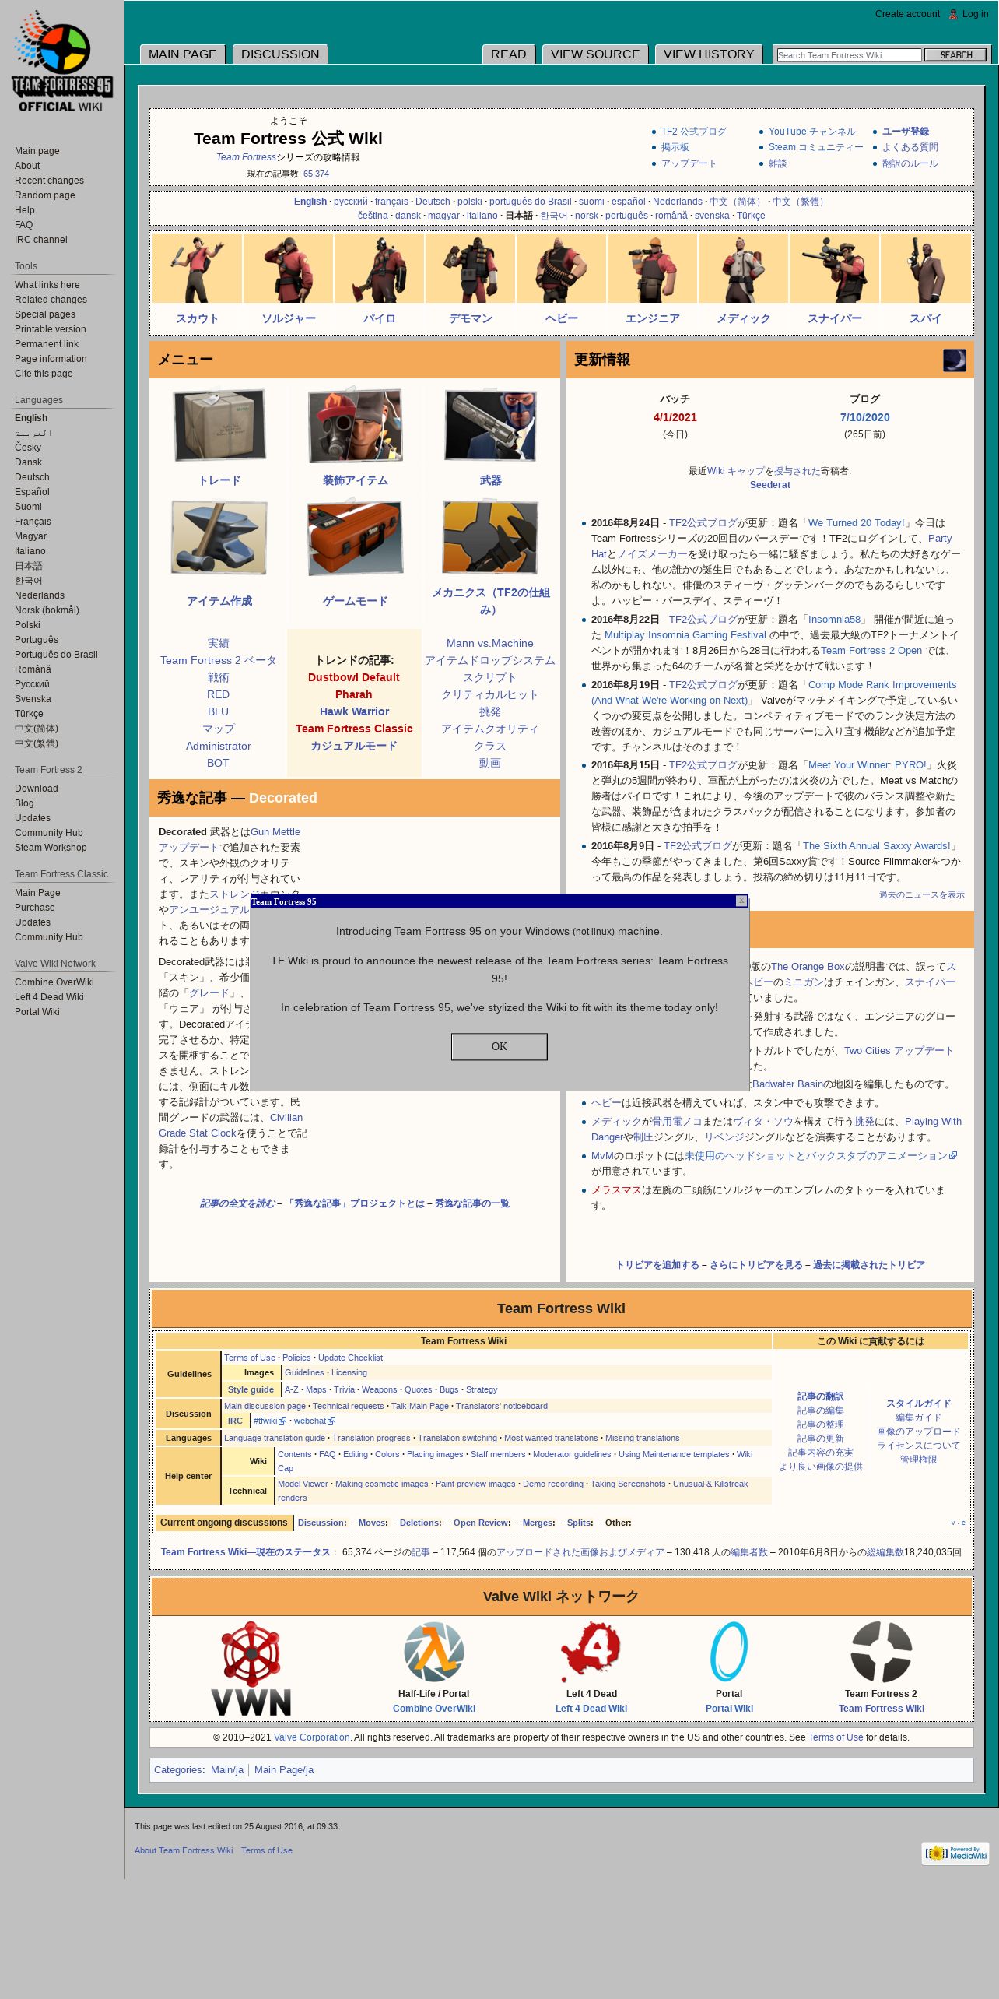
Task: Open the 7/10/2020 blog link
Action: pyautogui.click(x=864, y=417)
